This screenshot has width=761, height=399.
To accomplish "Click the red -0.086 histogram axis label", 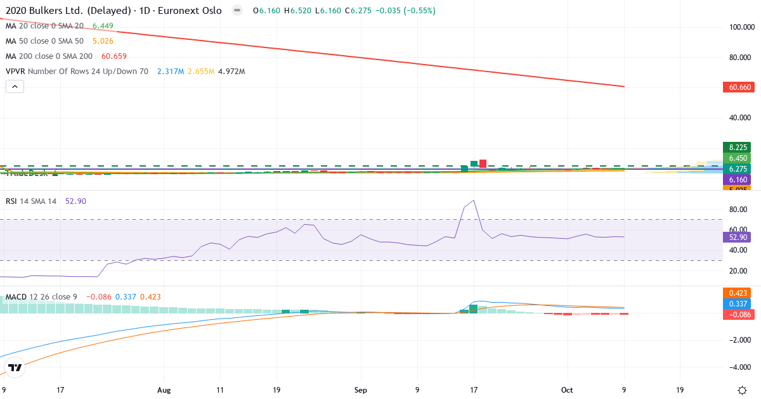I will pyautogui.click(x=738, y=315).
